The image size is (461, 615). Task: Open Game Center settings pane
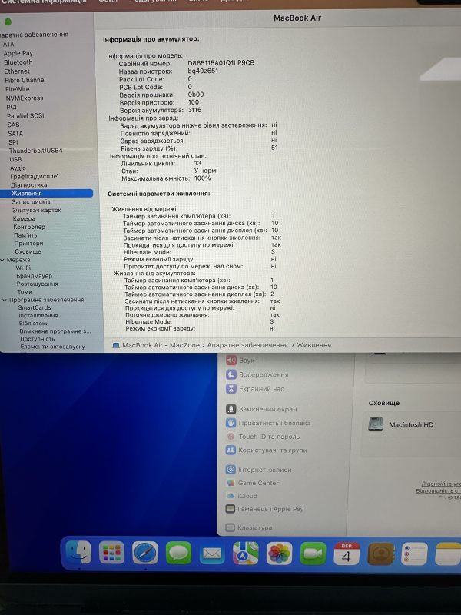coord(252,483)
